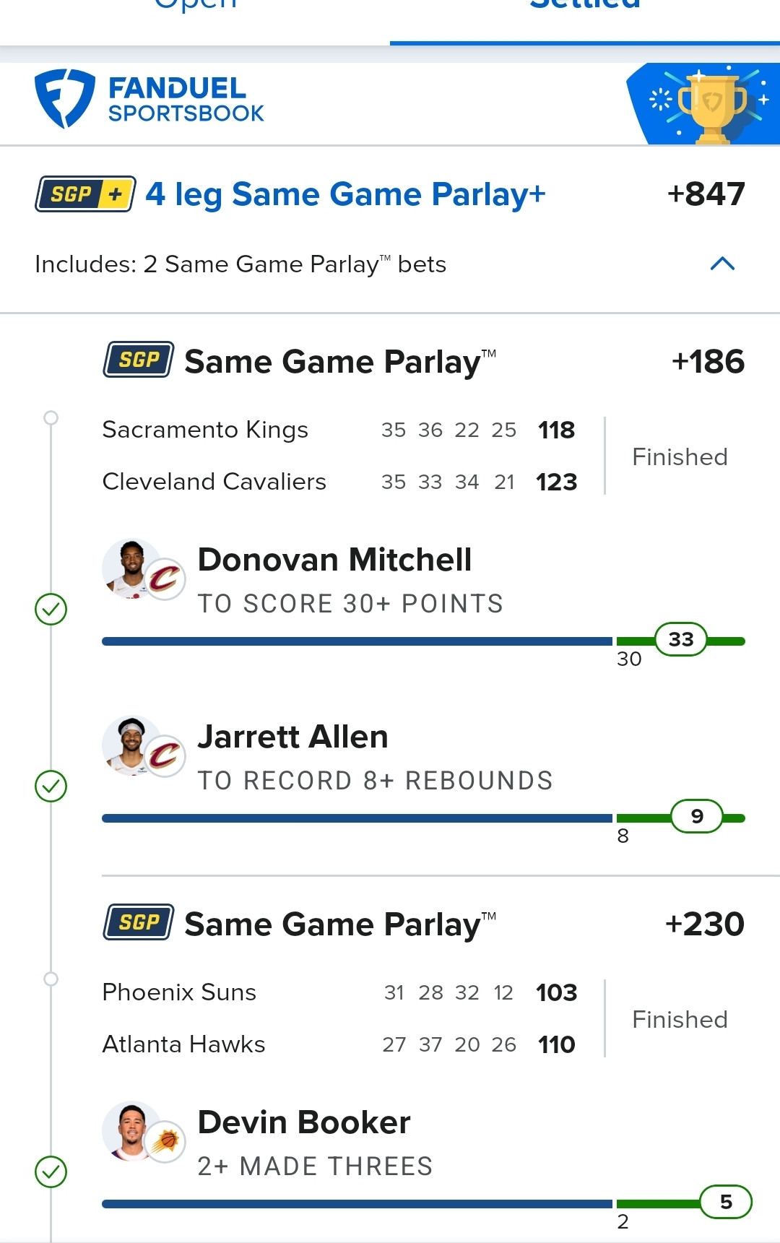Tap SGP badge beside +230 parlay
Viewport: 780px width, 1243px height.
tap(139, 922)
